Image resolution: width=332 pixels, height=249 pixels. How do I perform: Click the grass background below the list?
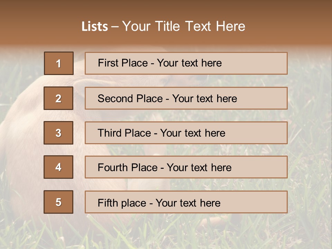tap(166, 232)
